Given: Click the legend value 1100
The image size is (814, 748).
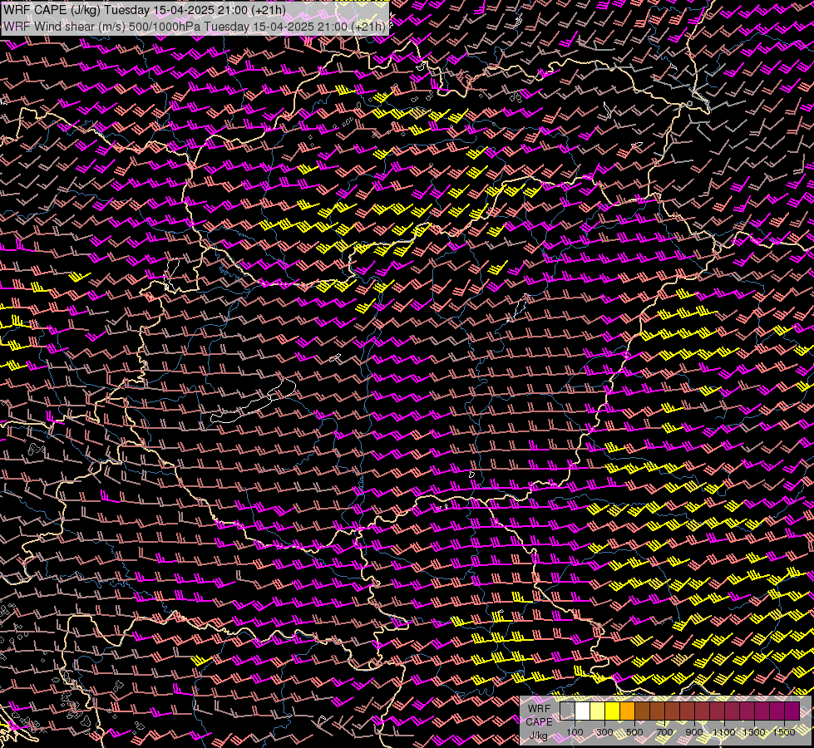Looking at the screenshot, I should point(723,732).
